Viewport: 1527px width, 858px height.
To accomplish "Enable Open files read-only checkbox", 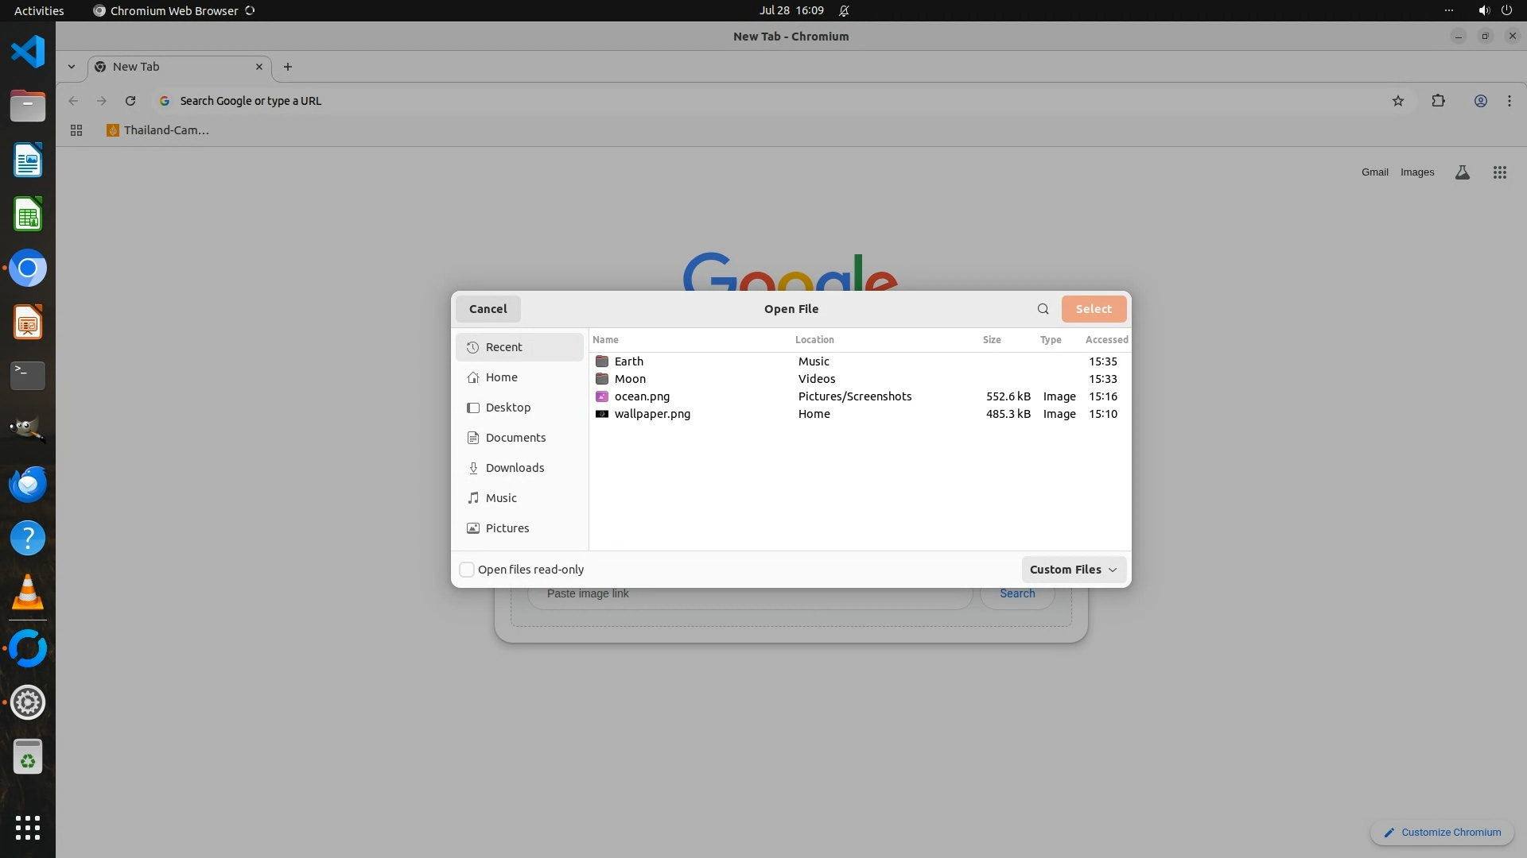I will [x=468, y=570].
